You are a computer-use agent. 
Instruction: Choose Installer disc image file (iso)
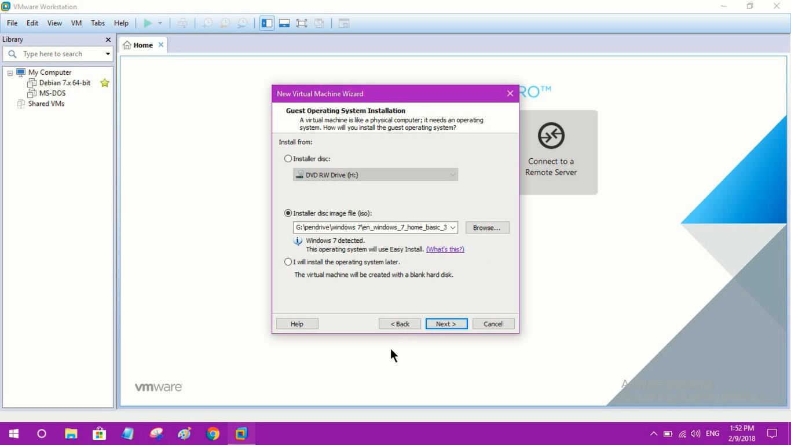(288, 213)
